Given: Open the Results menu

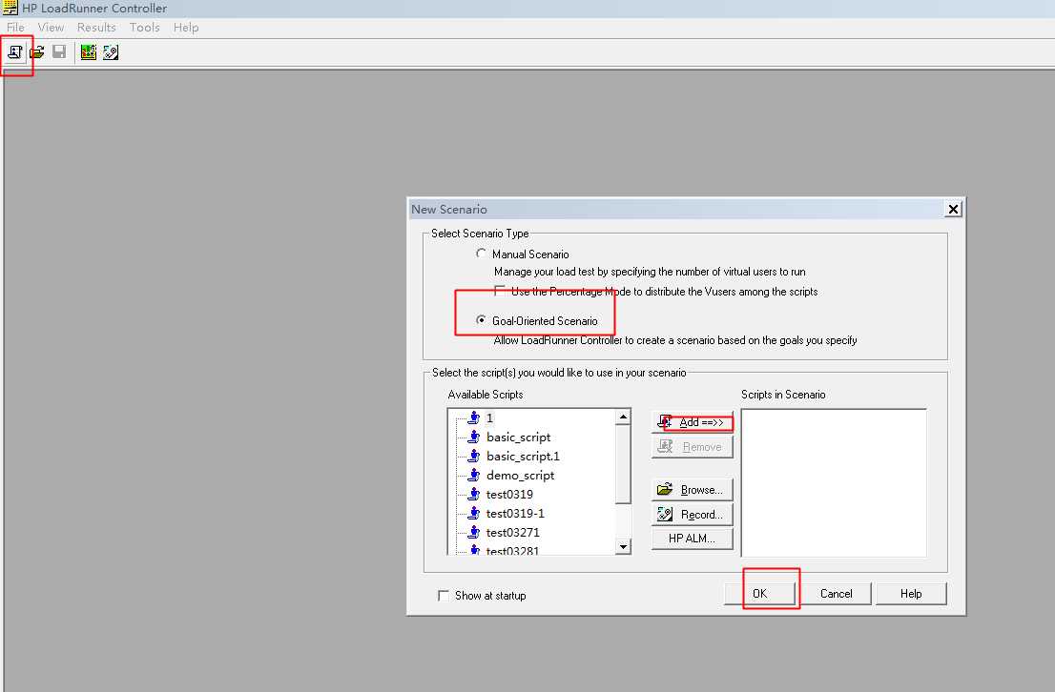Looking at the screenshot, I should coord(96,28).
